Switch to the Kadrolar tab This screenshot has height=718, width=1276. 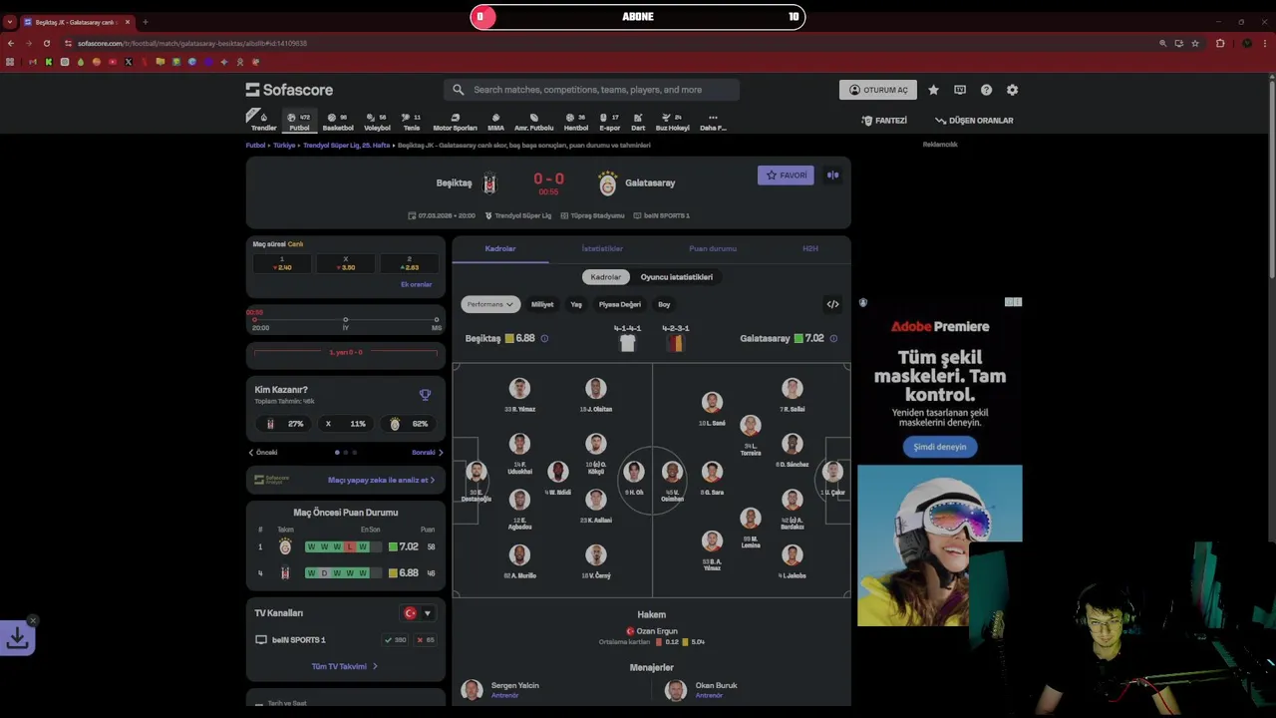click(500, 248)
